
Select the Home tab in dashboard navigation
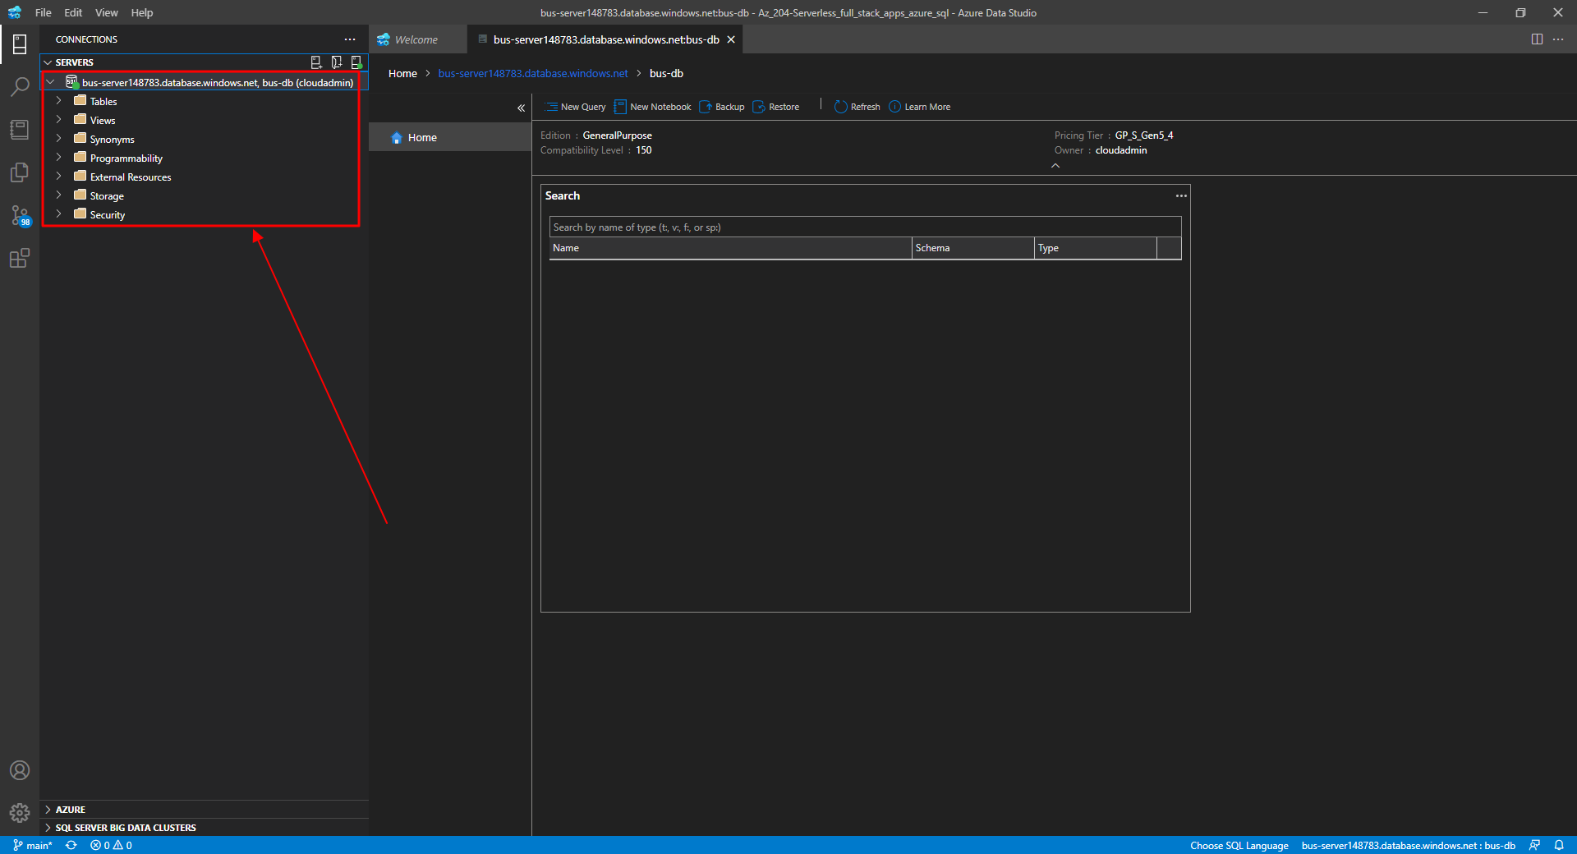click(x=450, y=137)
